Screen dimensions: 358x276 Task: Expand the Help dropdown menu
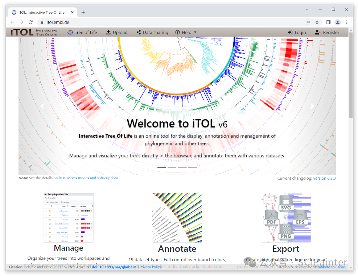186,32
